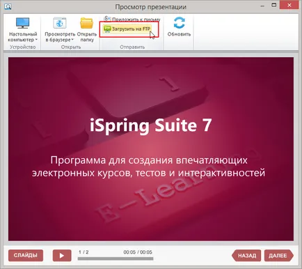Start playback with the play button

(x=62, y=256)
